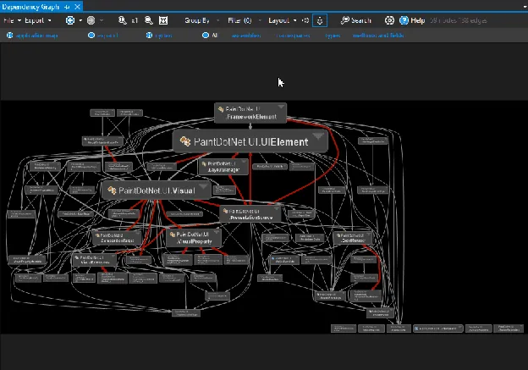Click class icon of PaintDotNet.UI.UIElement node
This screenshot has height=370, width=528.
[x=185, y=141]
